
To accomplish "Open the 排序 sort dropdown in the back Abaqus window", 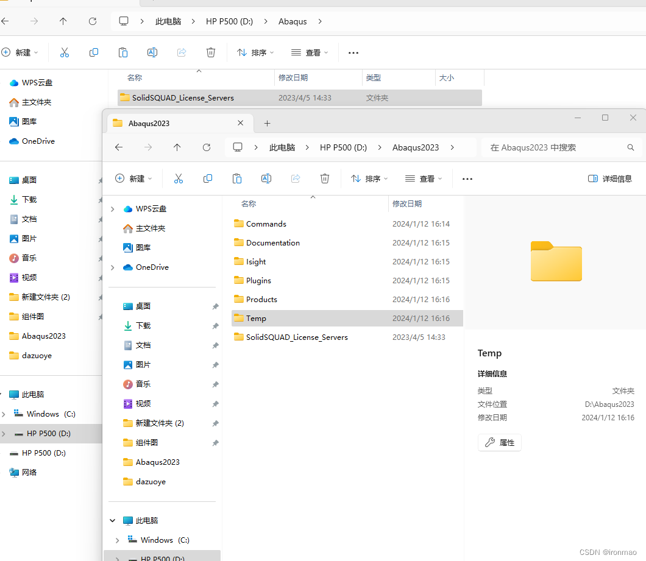I will (x=255, y=53).
